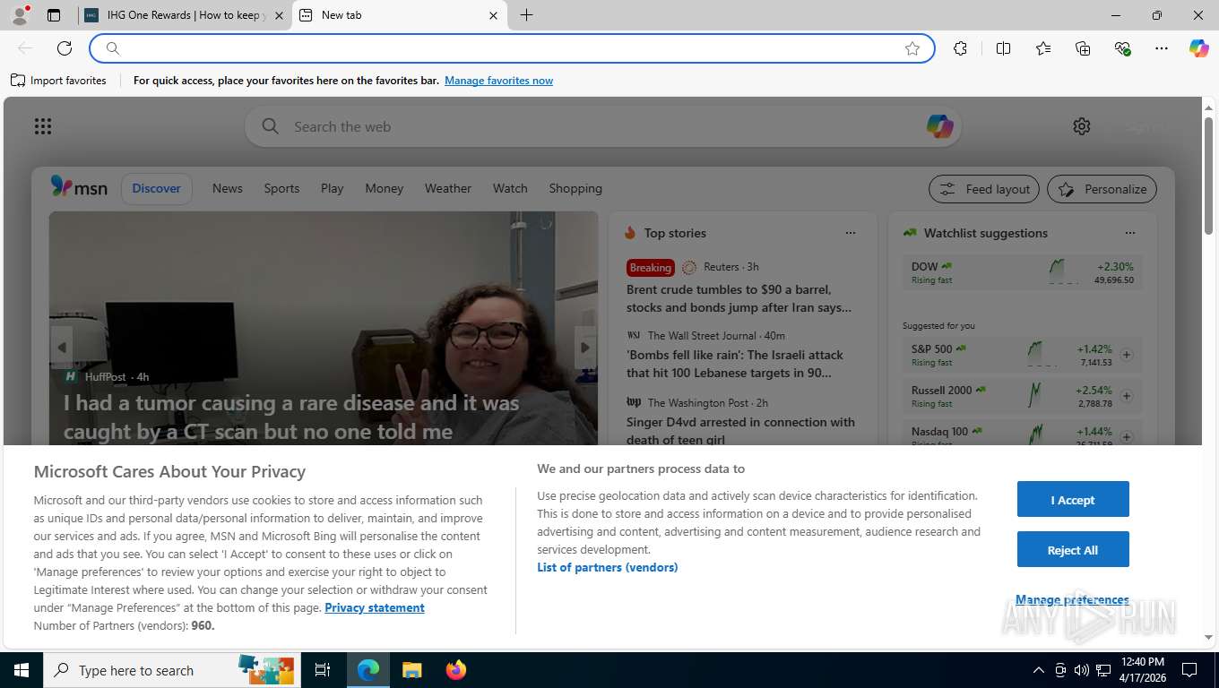Click the Personalize button
The height and width of the screenshot is (688, 1219).
(x=1102, y=189)
